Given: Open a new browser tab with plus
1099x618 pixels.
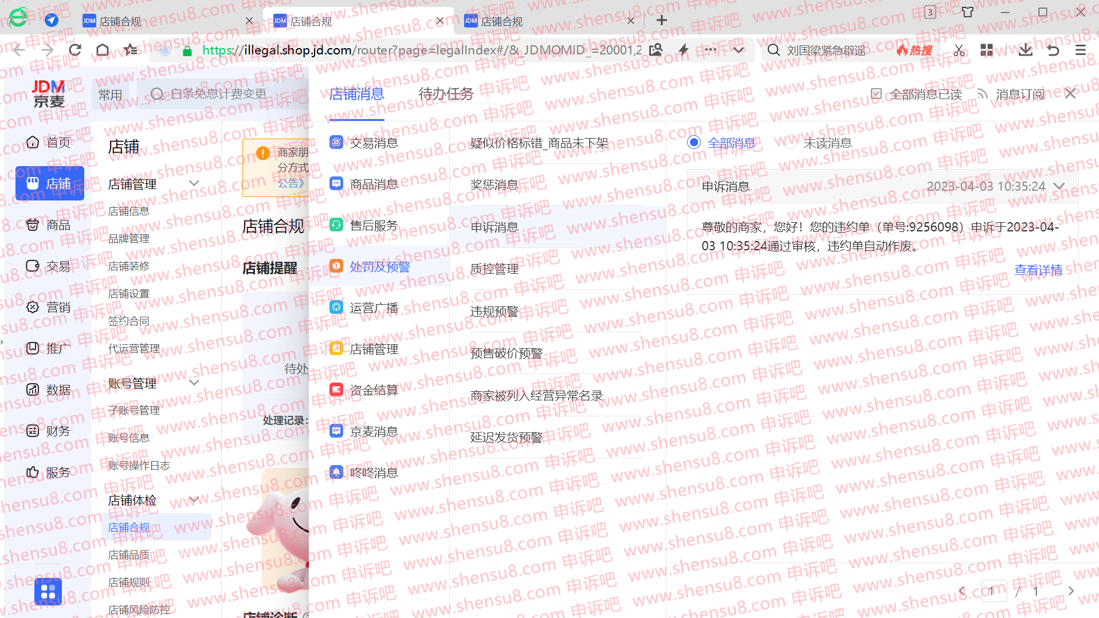Looking at the screenshot, I should click(x=662, y=21).
